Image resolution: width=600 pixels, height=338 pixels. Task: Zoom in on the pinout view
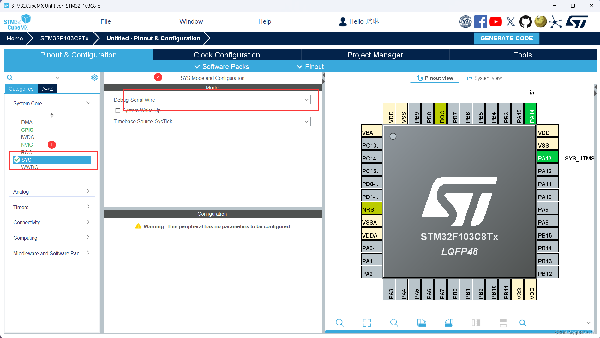pos(339,323)
